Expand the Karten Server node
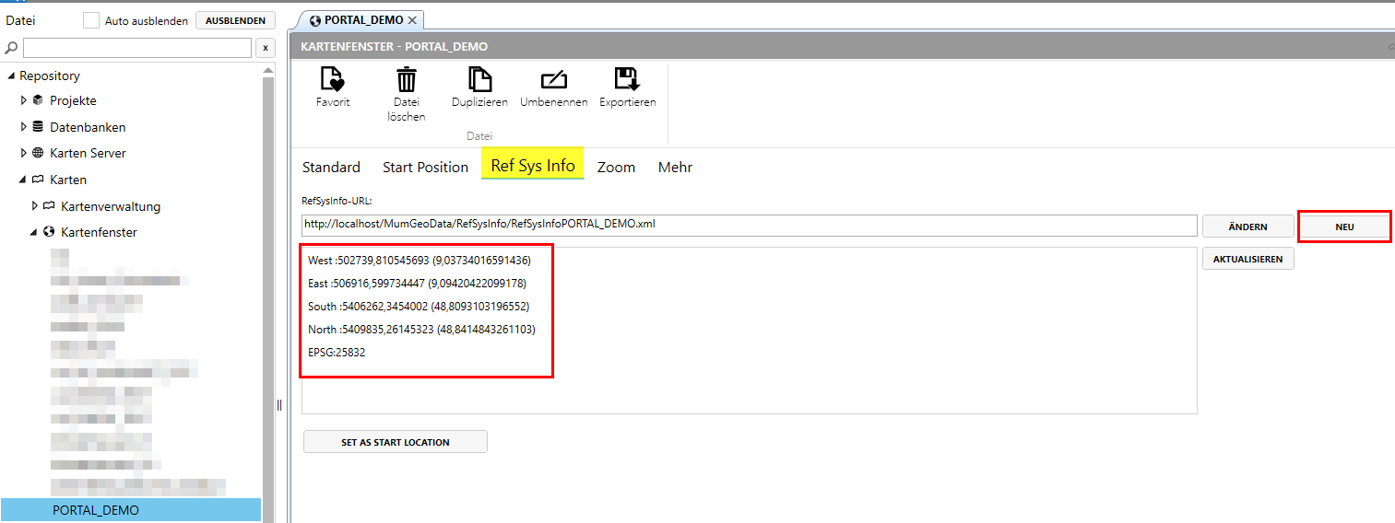This screenshot has width=1395, height=523. coord(24,153)
